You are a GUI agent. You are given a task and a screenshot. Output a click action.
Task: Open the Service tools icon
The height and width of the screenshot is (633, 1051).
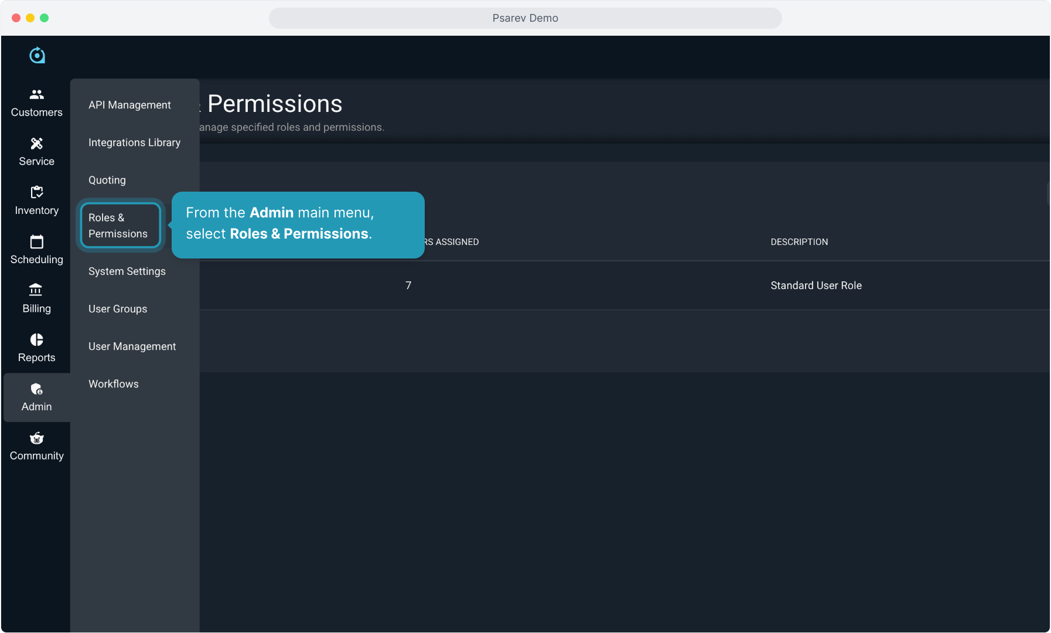36,144
